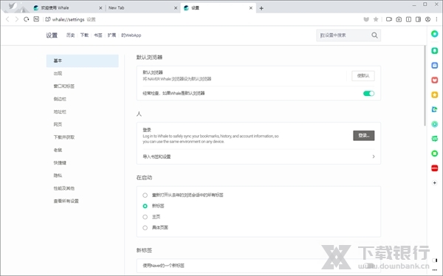Toggle the default browser check switch

pyautogui.click(x=368, y=94)
